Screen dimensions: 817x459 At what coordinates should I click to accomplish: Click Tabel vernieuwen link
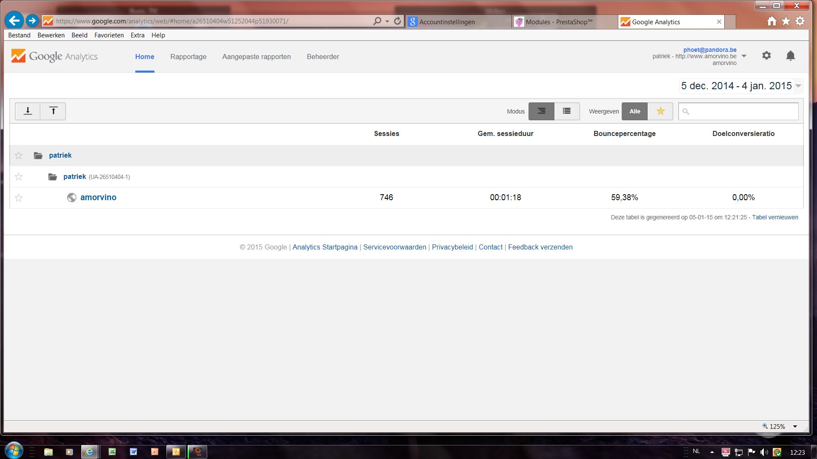pyautogui.click(x=775, y=217)
